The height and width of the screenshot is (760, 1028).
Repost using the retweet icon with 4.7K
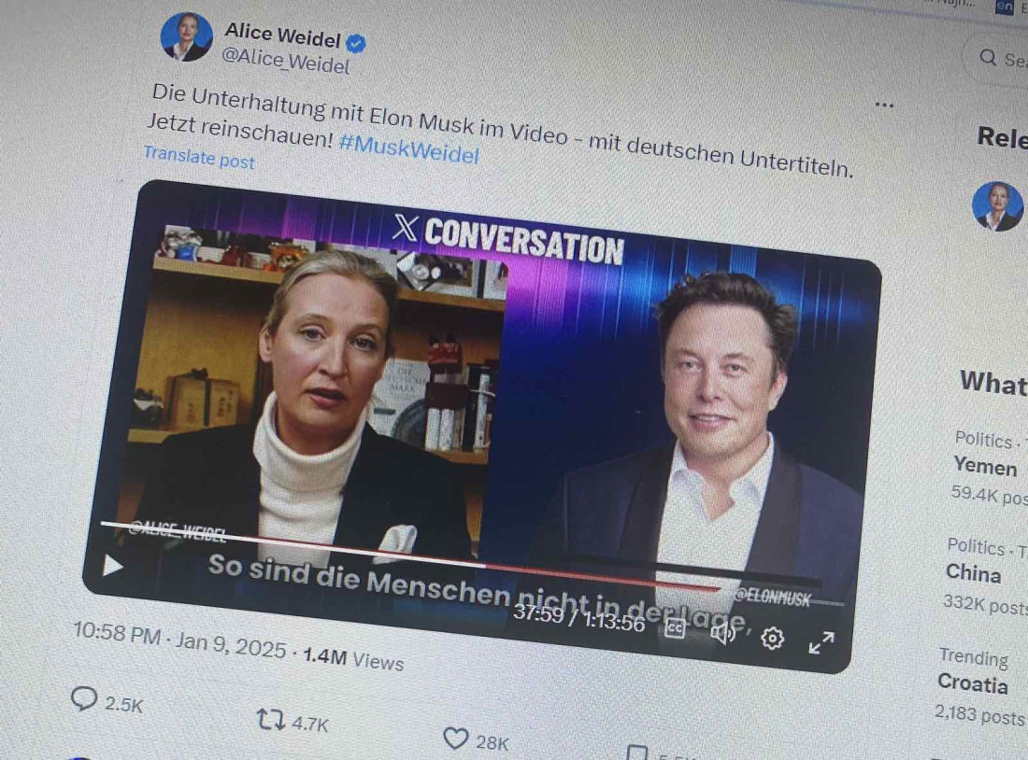point(270,719)
